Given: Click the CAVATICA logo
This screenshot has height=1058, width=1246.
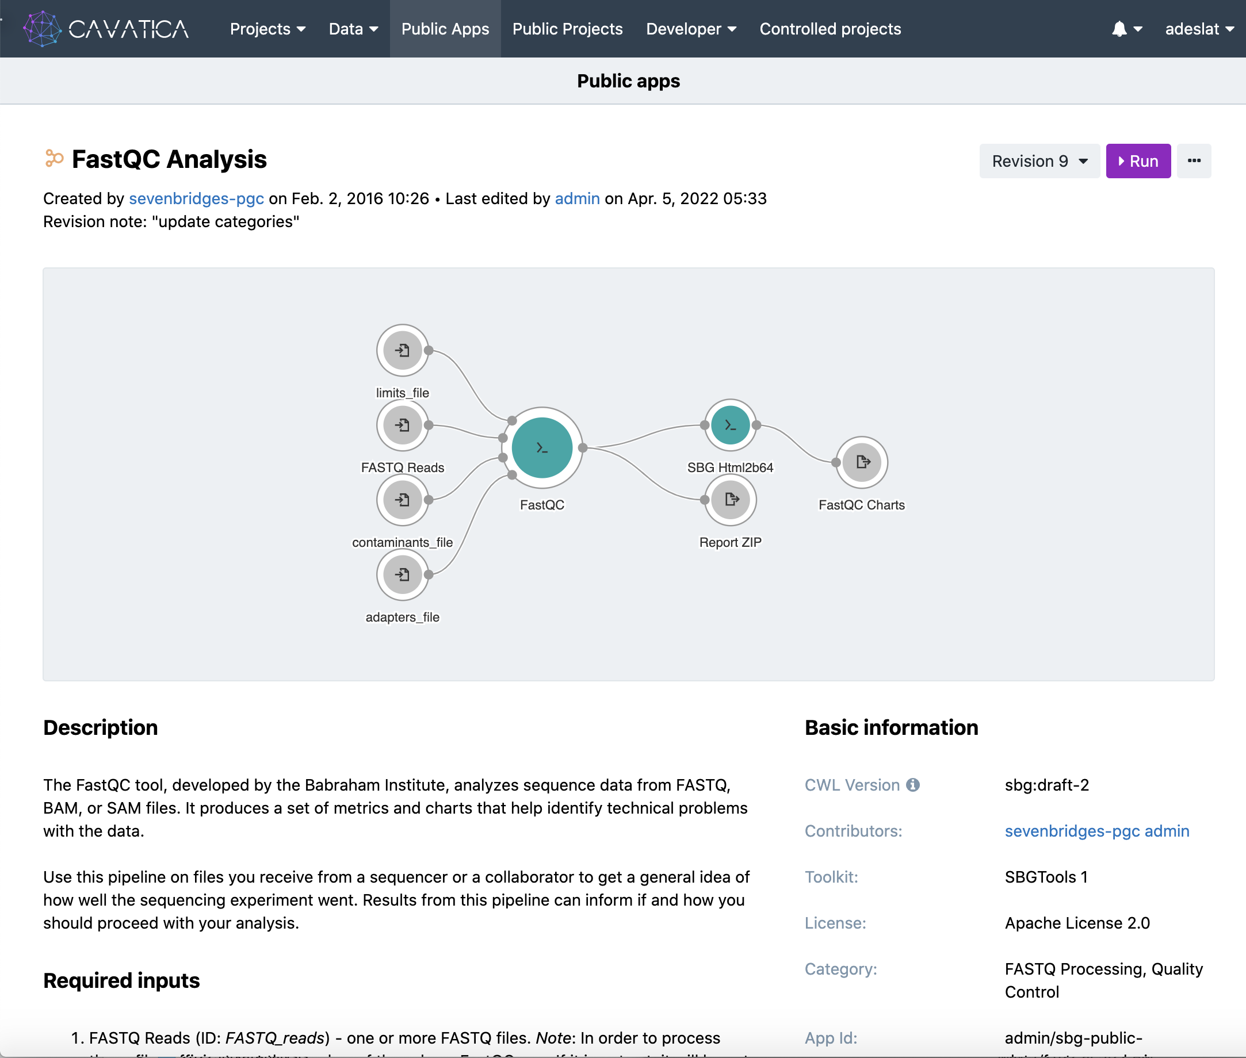Looking at the screenshot, I should pyautogui.click(x=106, y=29).
